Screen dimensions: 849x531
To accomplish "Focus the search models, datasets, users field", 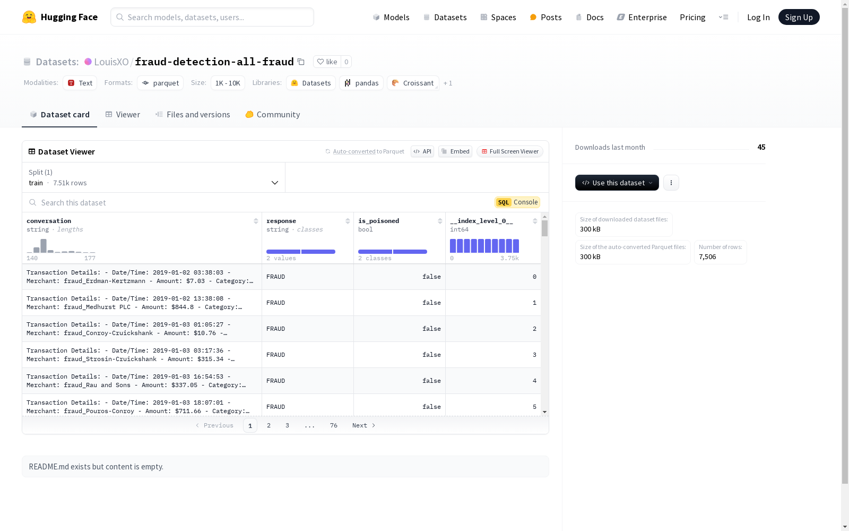I will pyautogui.click(x=212, y=17).
